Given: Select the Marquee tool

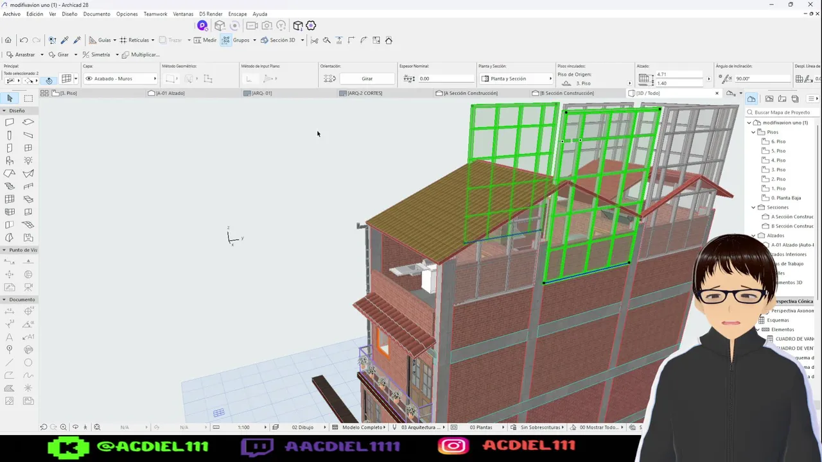Looking at the screenshot, I should click(x=28, y=98).
